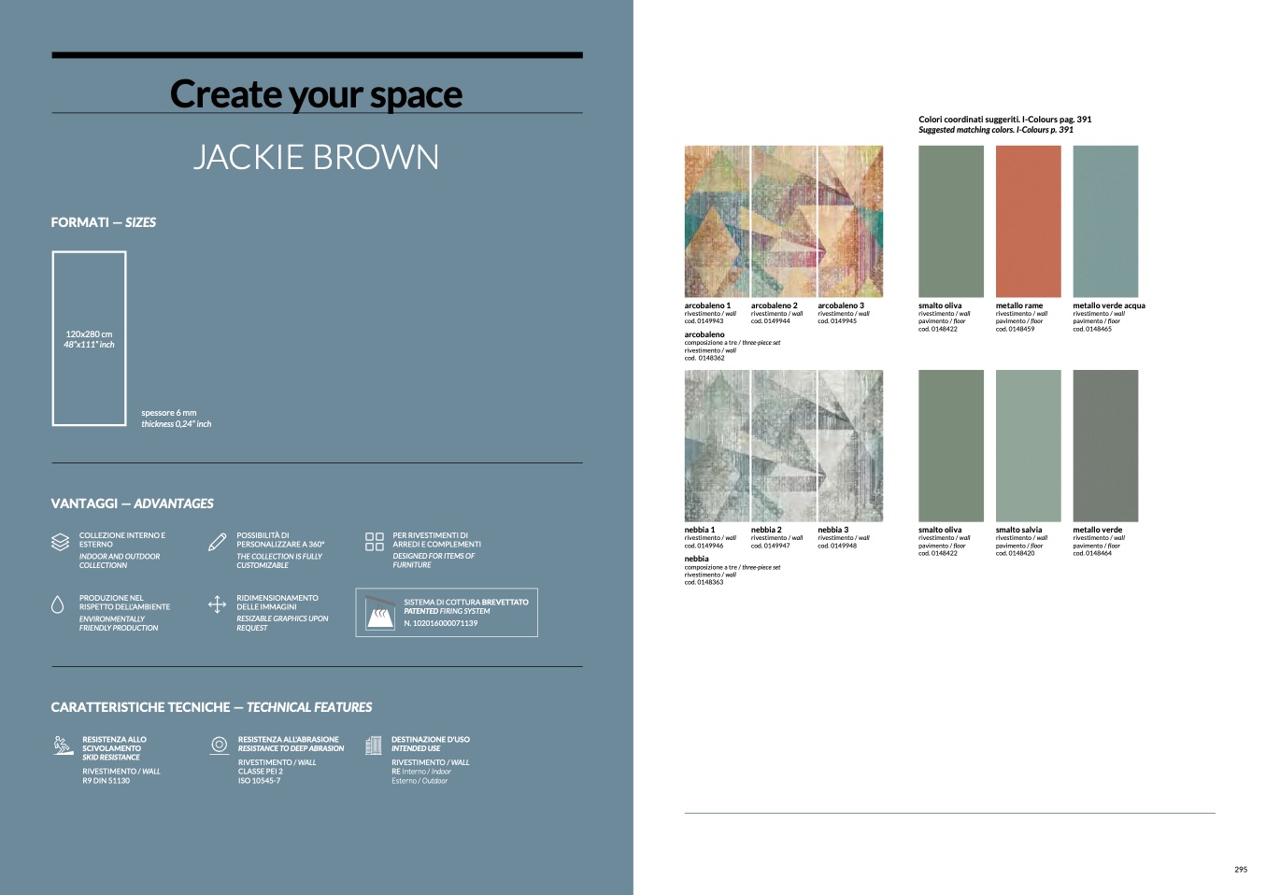Viewport: 1266px width, 895px height.
Task: Select the metallo rame orange swatch
Action: click(1028, 221)
